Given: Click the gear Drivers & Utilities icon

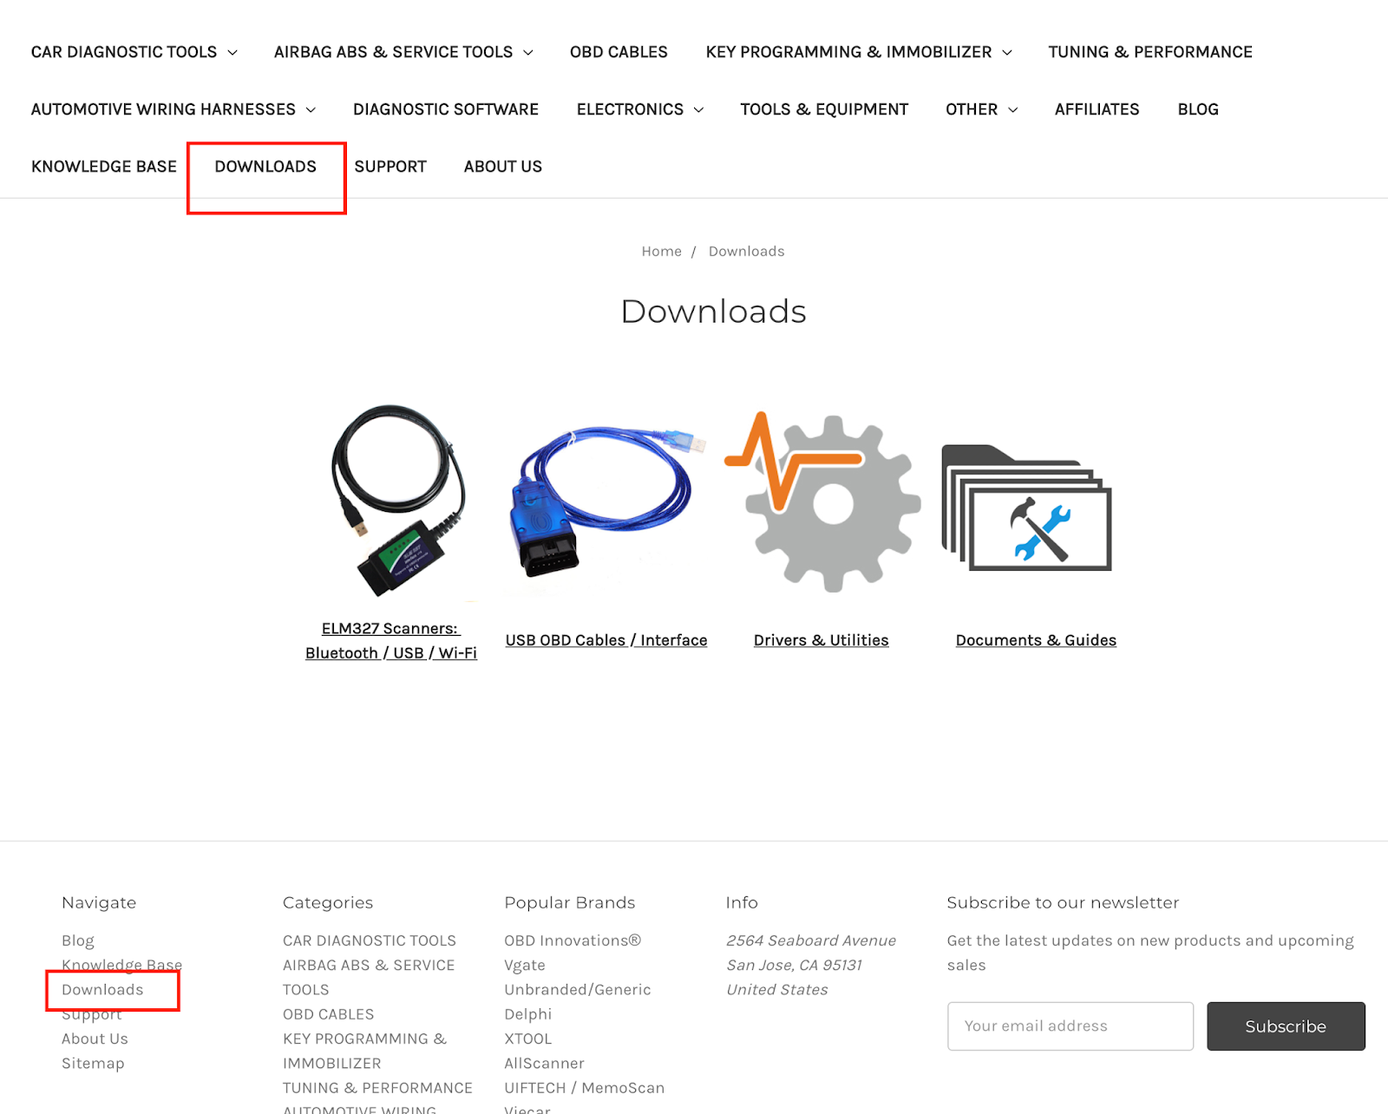Looking at the screenshot, I should (822, 501).
